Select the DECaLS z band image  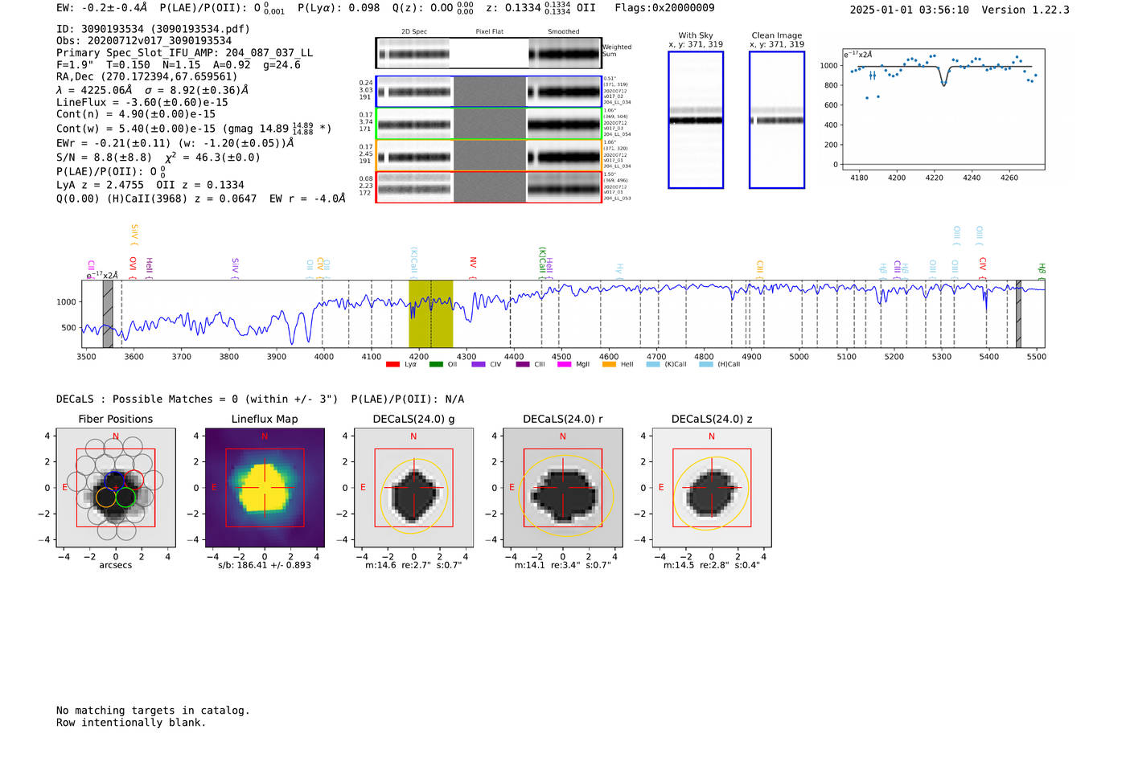click(711, 488)
